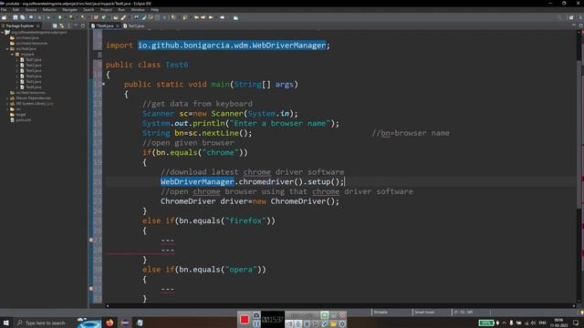584x328 pixels.
Task: Select the target folder in tree
Action: (21, 115)
